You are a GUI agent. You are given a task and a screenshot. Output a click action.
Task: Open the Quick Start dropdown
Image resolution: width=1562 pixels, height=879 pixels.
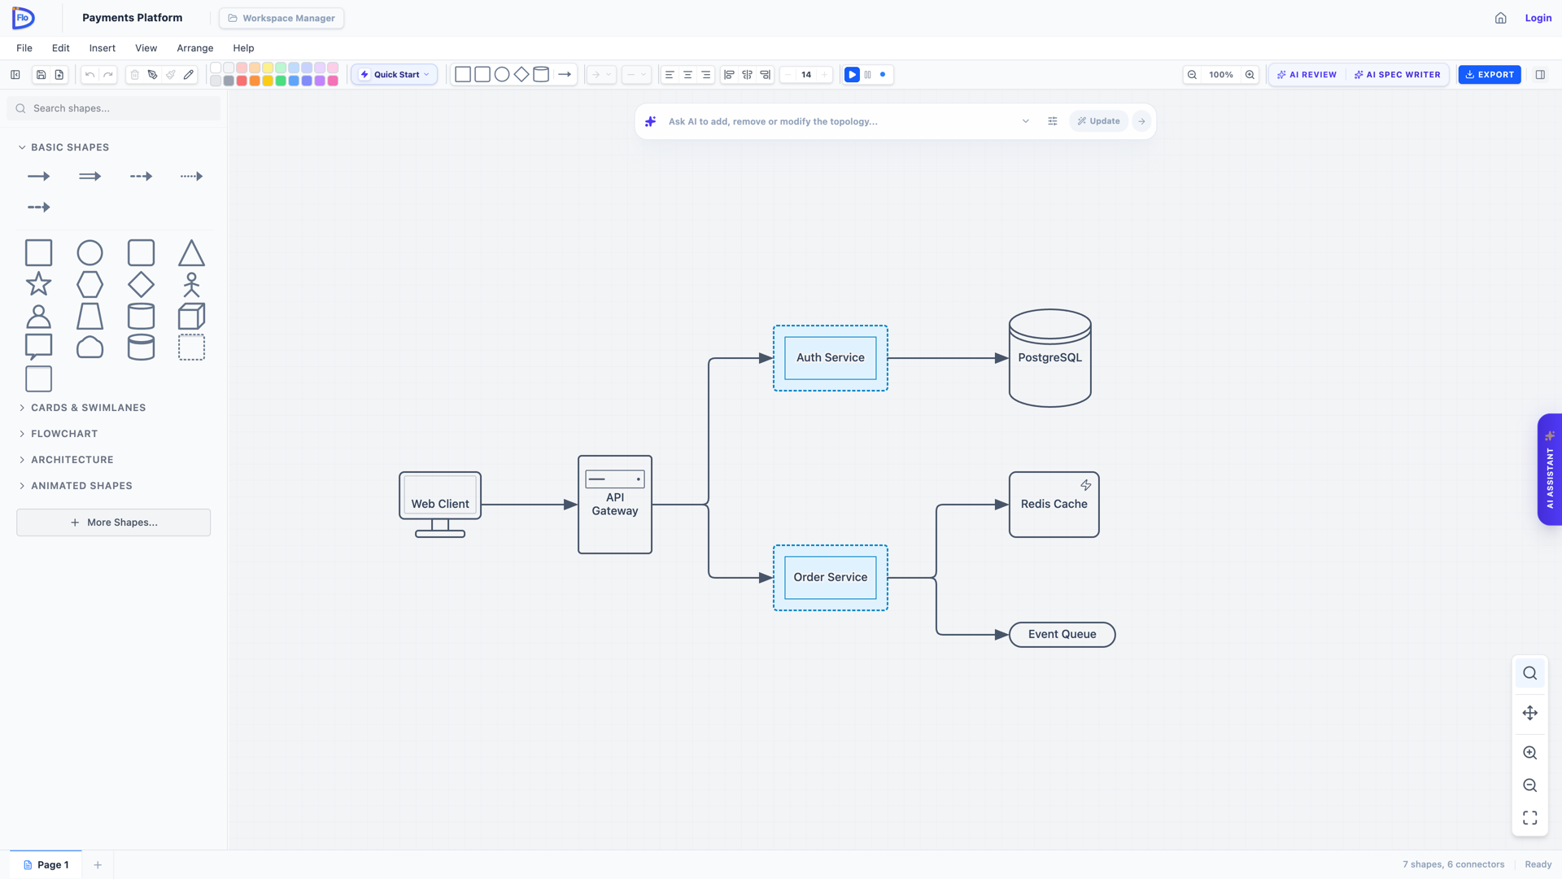tap(395, 75)
